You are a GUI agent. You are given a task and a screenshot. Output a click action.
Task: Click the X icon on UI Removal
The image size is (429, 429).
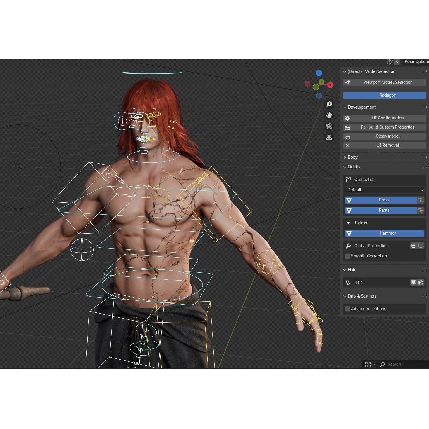coord(347,145)
